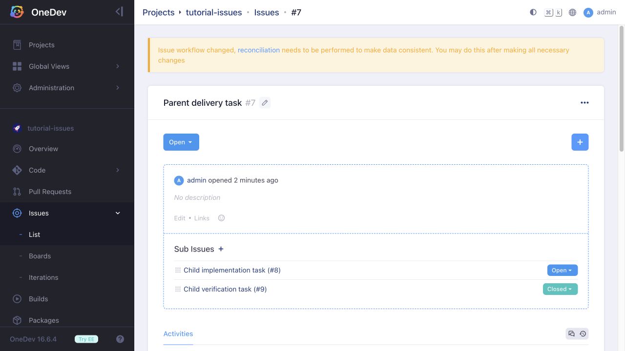The height and width of the screenshot is (351, 625).
Task: Collapse the Issues sidebar menu
Action: click(x=67, y=213)
